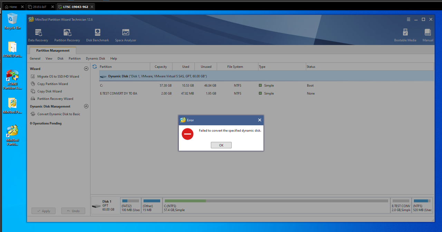Select the E:TEST CONV 2.0 GB block
This screenshot has width=442, height=232.
(x=401, y=205)
